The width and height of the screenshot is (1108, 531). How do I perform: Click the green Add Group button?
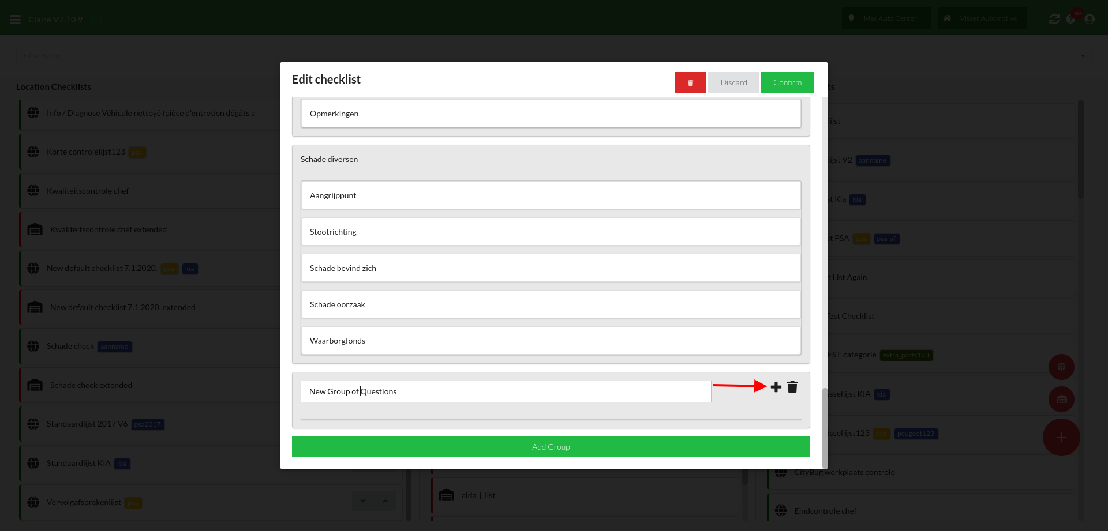(551, 447)
